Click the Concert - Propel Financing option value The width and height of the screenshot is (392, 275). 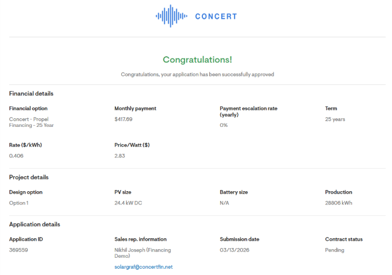pos(29,122)
